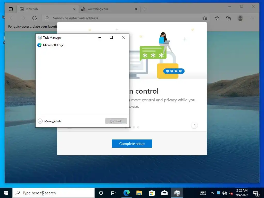Close the Edge browser window

pos(253,6)
